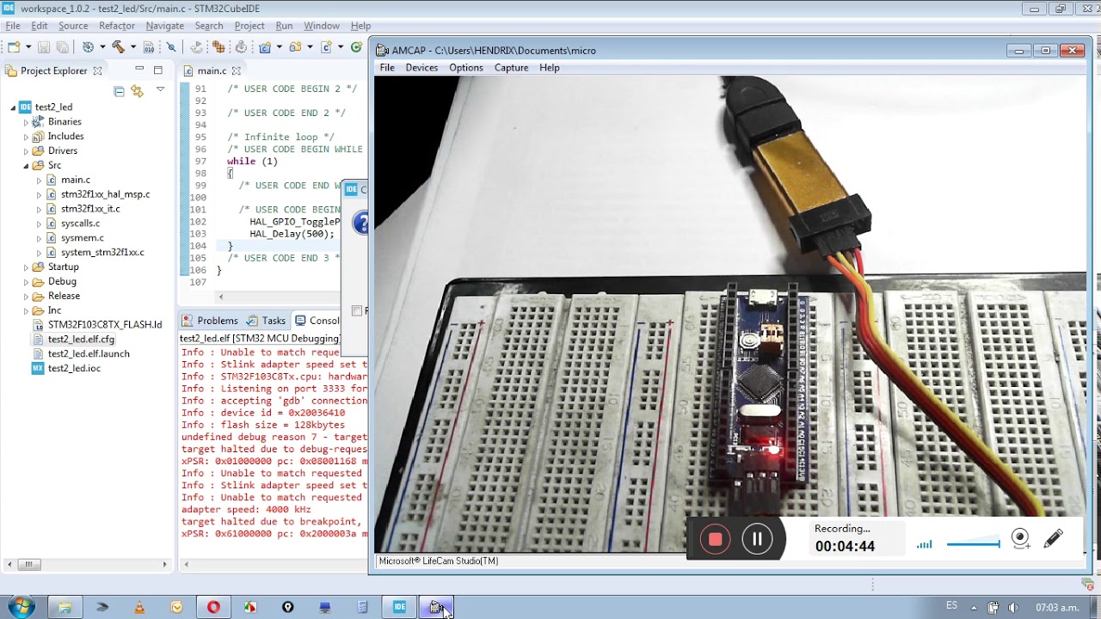Tick the checkbox in the dialog behind AMCAP
1101x619 pixels.
[357, 310]
